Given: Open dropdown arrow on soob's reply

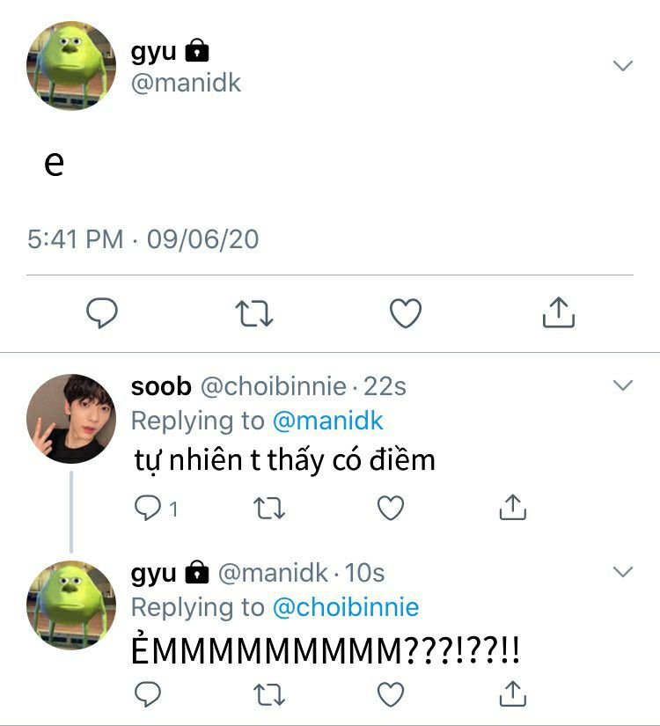Looking at the screenshot, I should tap(623, 385).
